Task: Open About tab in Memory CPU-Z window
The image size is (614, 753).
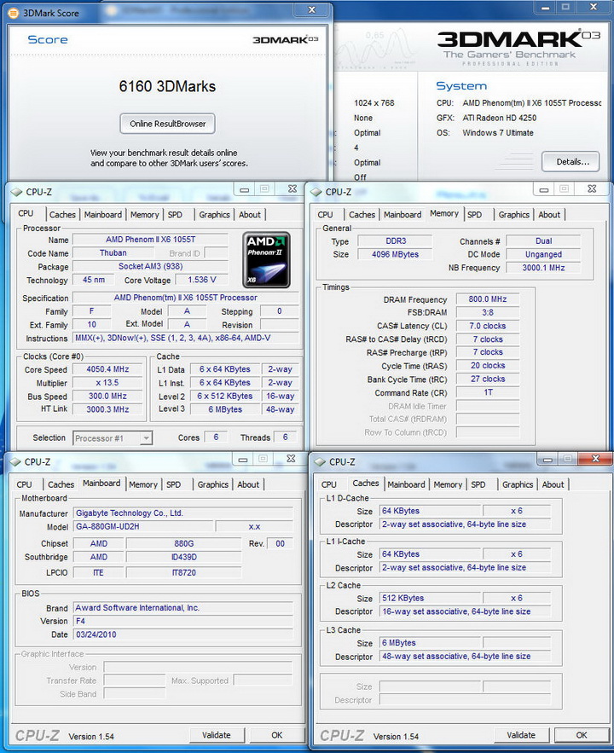Action: [549, 215]
